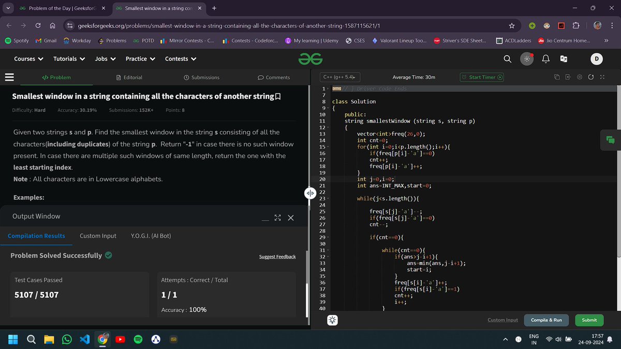Click the Start Timer button
This screenshot has height=349, width=621.
click(482, 77)
